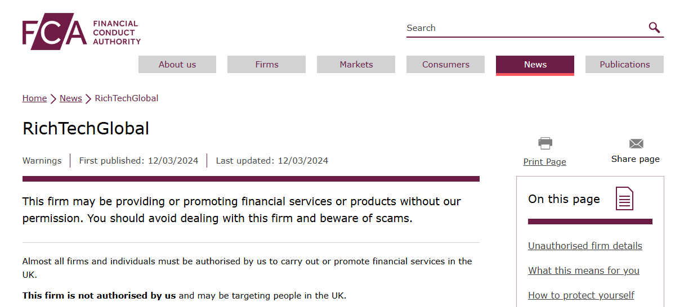Click the Print Page link

click(545, 162)
